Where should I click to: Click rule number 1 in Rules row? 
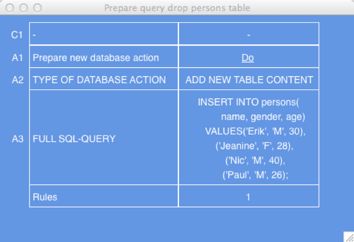(x=248, y=197)
